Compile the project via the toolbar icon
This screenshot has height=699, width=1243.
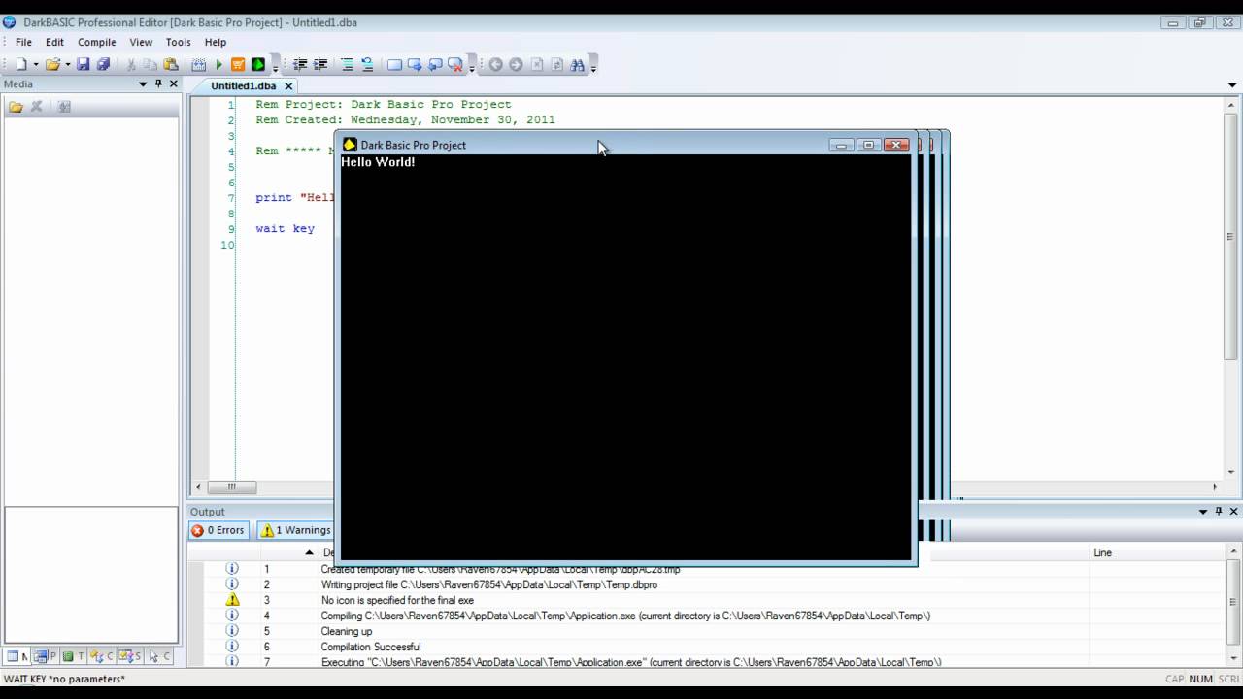[199, 64]
